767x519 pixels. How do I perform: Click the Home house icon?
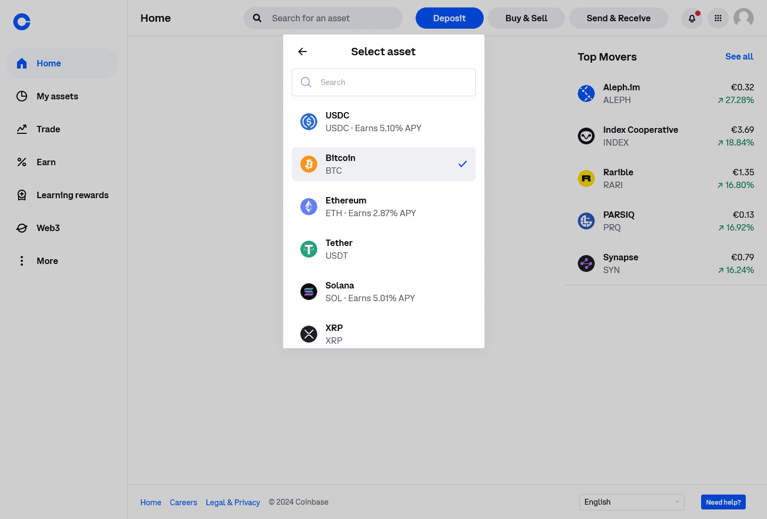[22, 63]
